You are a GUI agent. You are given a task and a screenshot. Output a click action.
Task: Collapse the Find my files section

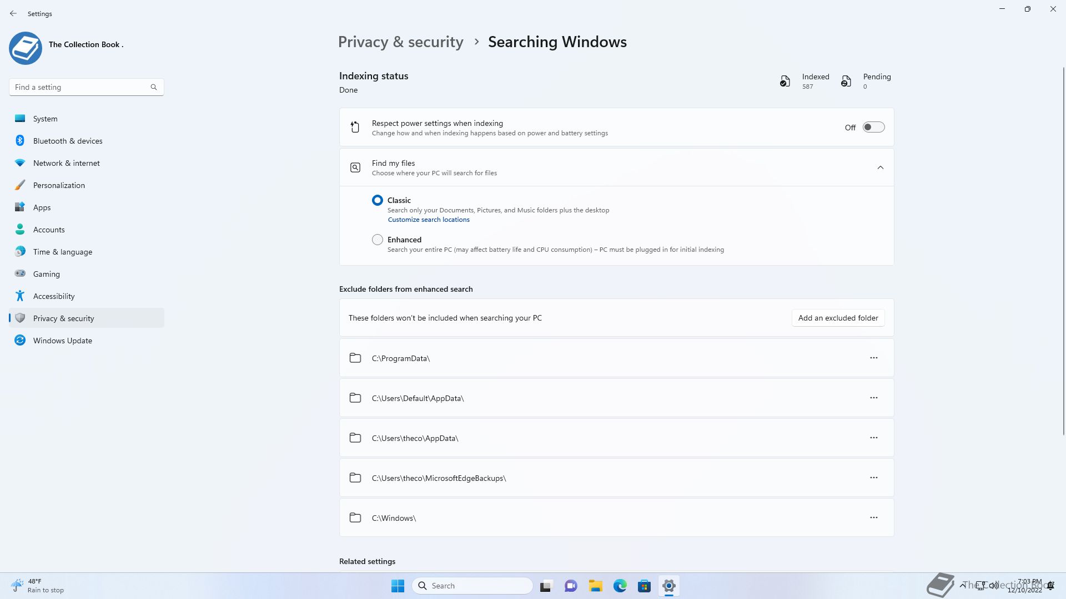click(x=880, y=167)
